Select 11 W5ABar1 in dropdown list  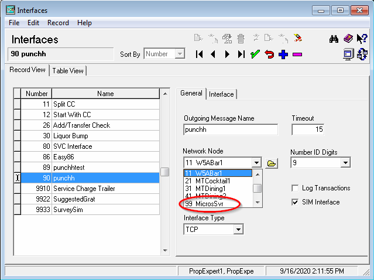(x=218, y=173)
